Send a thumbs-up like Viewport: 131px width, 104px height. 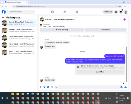pos(125,87)
